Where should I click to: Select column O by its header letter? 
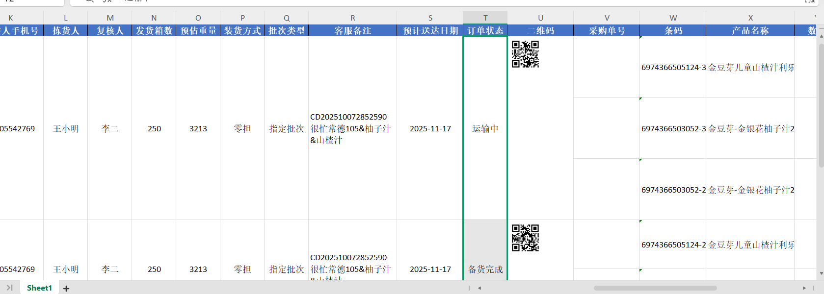pyautogui.click(x=198, y=18)
